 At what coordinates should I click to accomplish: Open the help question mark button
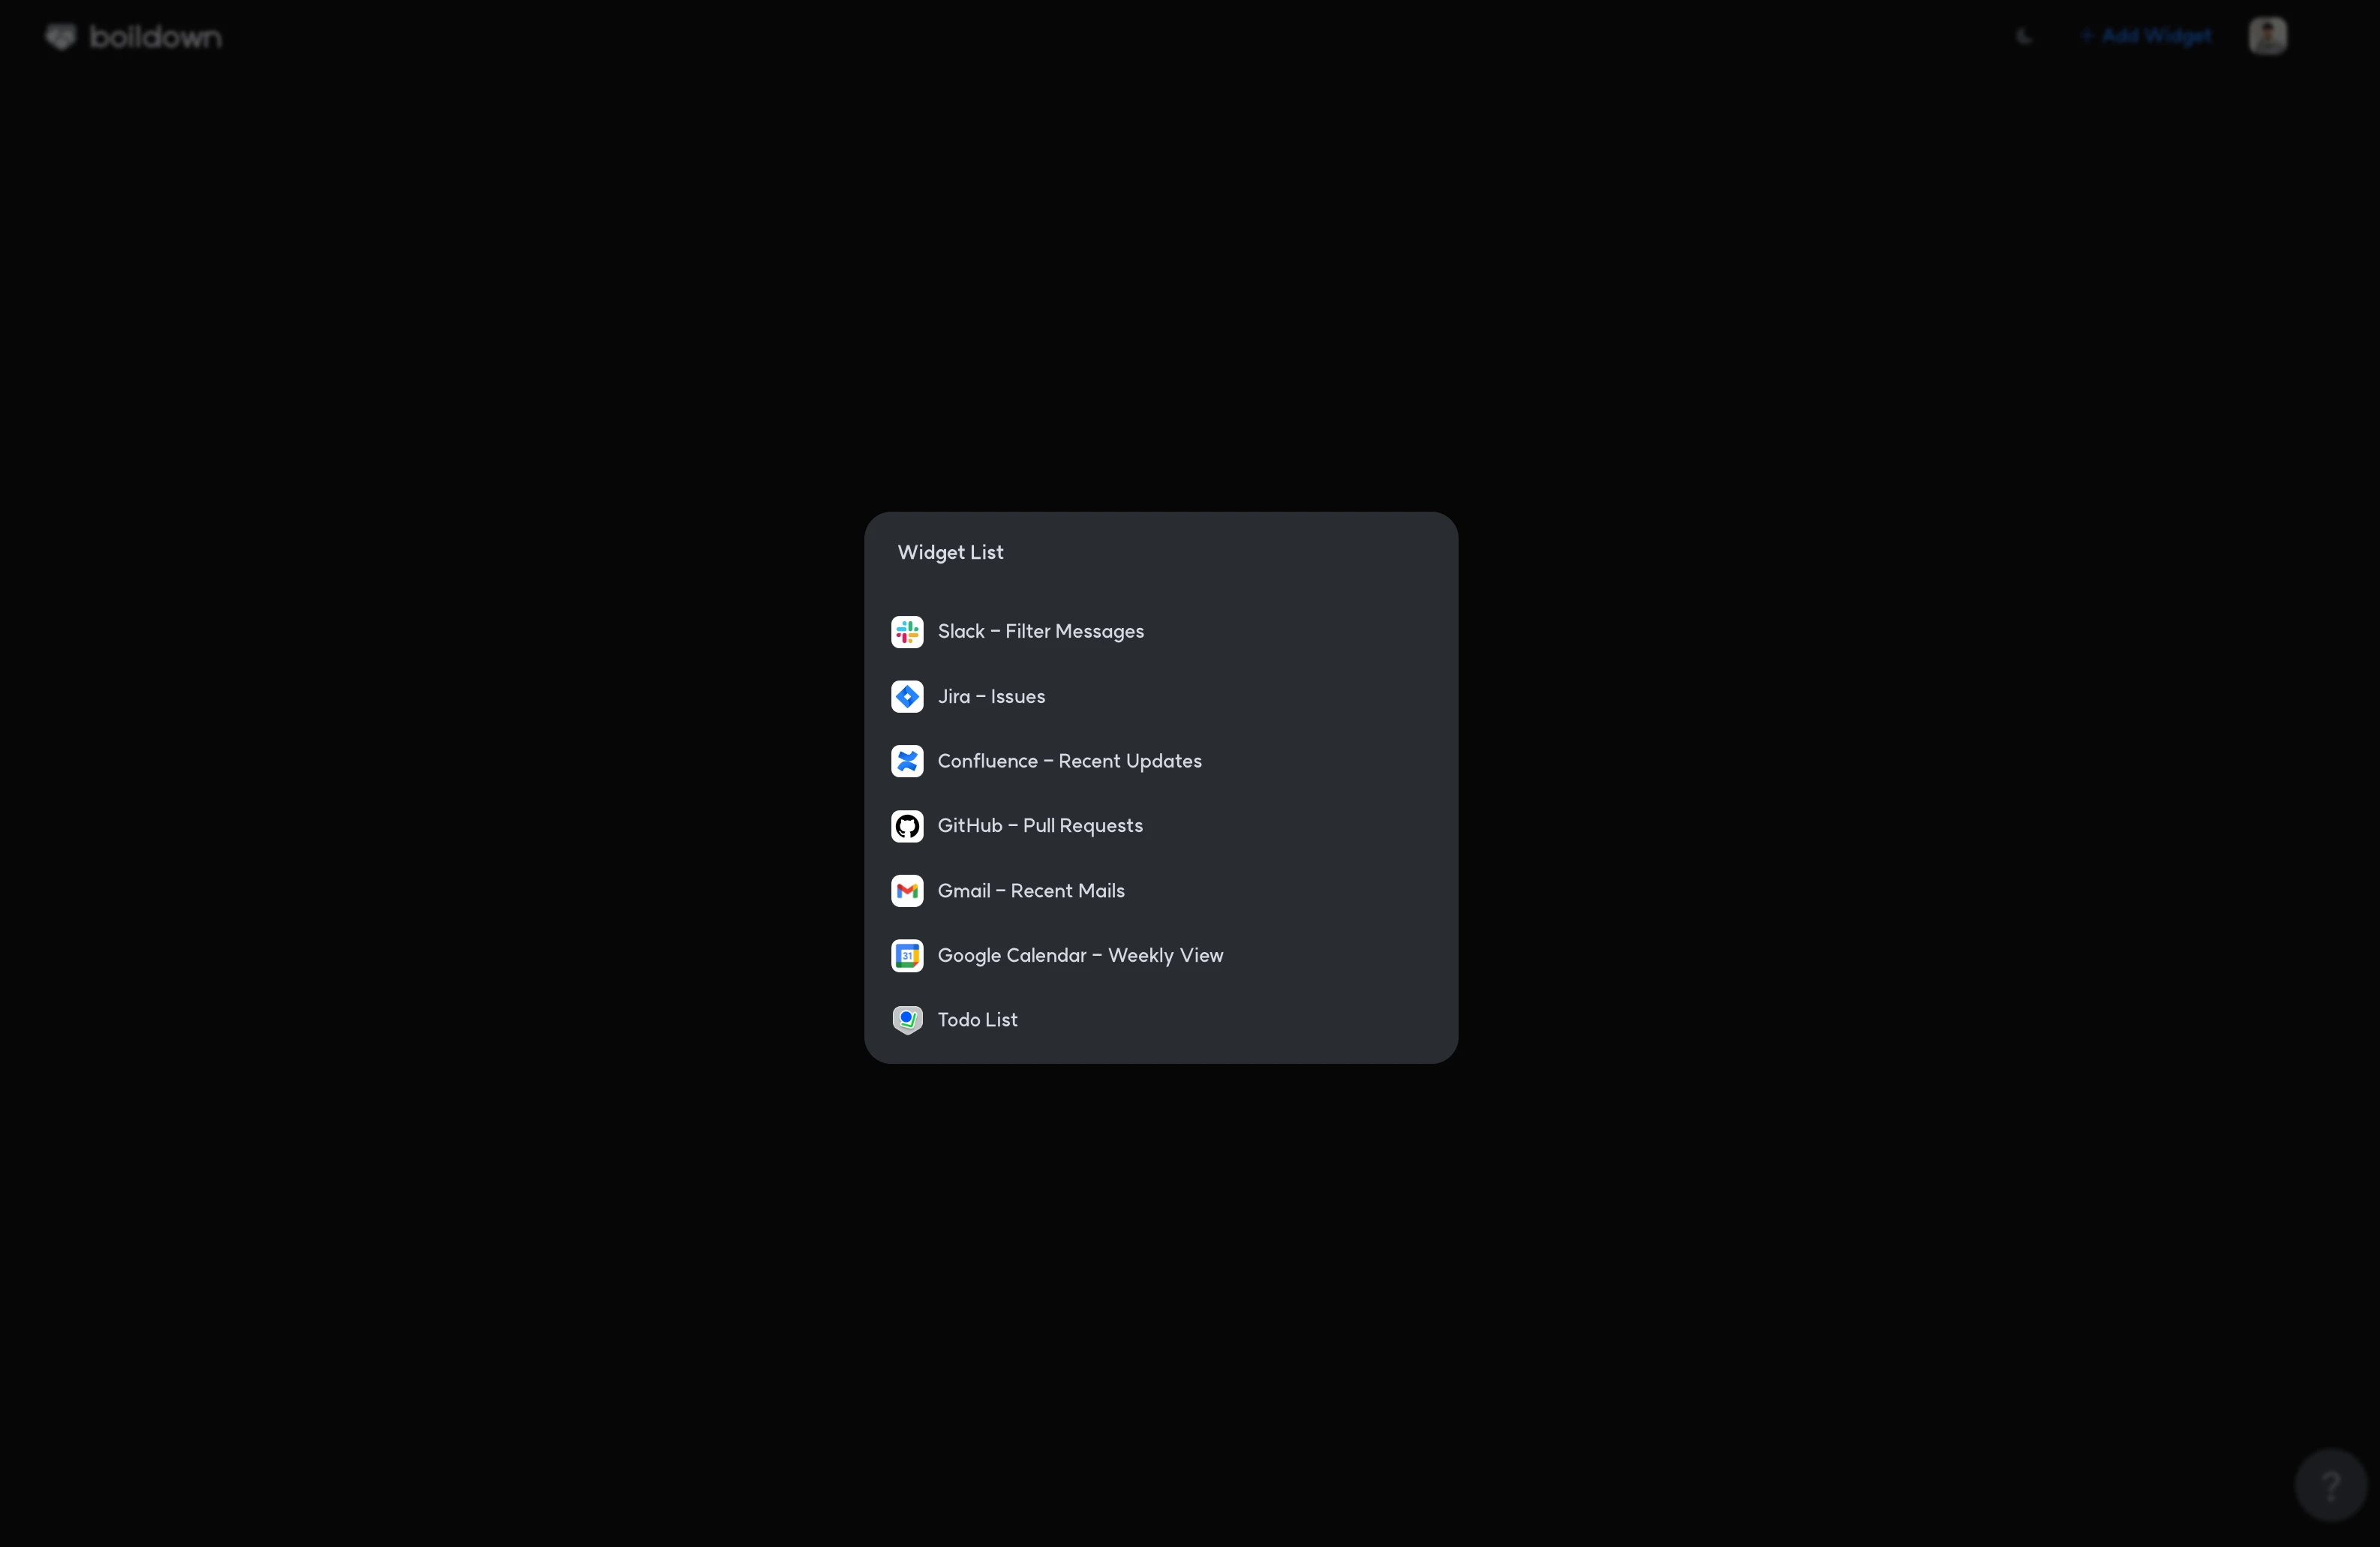pyautogui.click(x=2330, y=1486)
